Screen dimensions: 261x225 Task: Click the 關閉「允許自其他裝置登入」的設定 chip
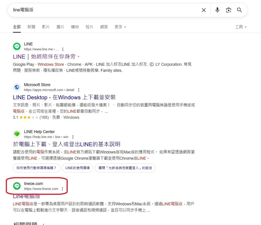pos(125,168)
